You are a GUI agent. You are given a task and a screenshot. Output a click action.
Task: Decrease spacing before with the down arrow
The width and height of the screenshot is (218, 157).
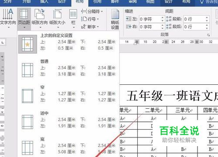coord(207,21)
